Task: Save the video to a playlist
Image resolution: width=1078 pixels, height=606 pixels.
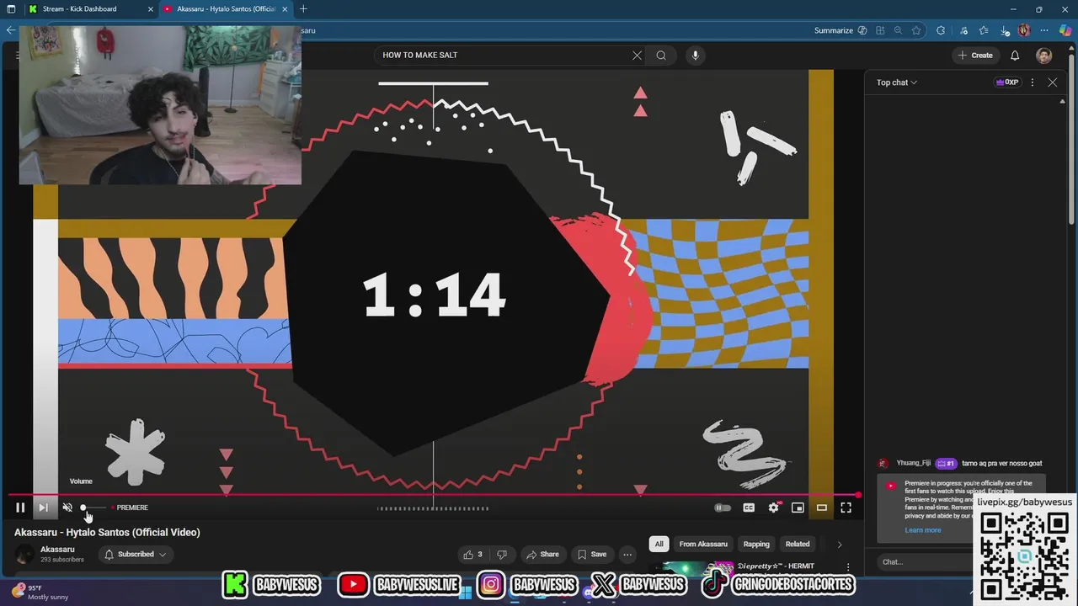Action: click(591, 554)
